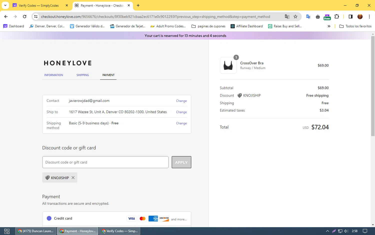375x235 pixels.
Task: Focus the Discount code or gift card field
Action: [x=105, y=162]
